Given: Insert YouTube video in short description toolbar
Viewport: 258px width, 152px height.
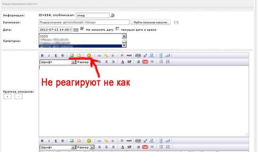Looking at the screenshot, I should click(x=145, y=62).
